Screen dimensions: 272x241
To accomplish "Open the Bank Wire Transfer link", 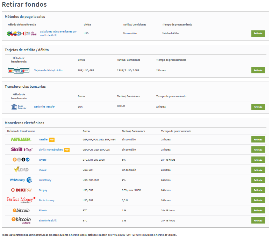I will pyautogui.click(x=44, y=107).
